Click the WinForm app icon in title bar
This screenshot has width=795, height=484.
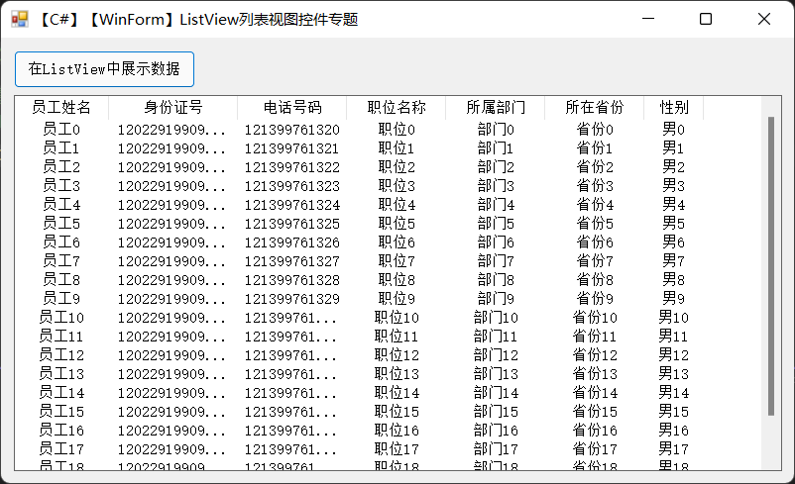point(20,19)
